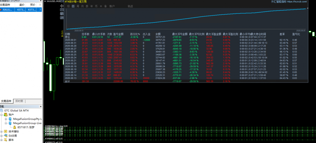
Task: Click the 技术指标 function icon
Action: [x=6, y=131]
